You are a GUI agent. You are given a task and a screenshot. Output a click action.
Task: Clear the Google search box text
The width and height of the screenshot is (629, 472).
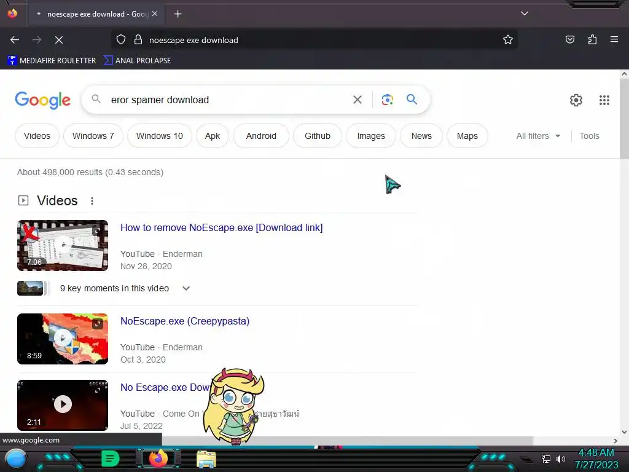point(357,100)
